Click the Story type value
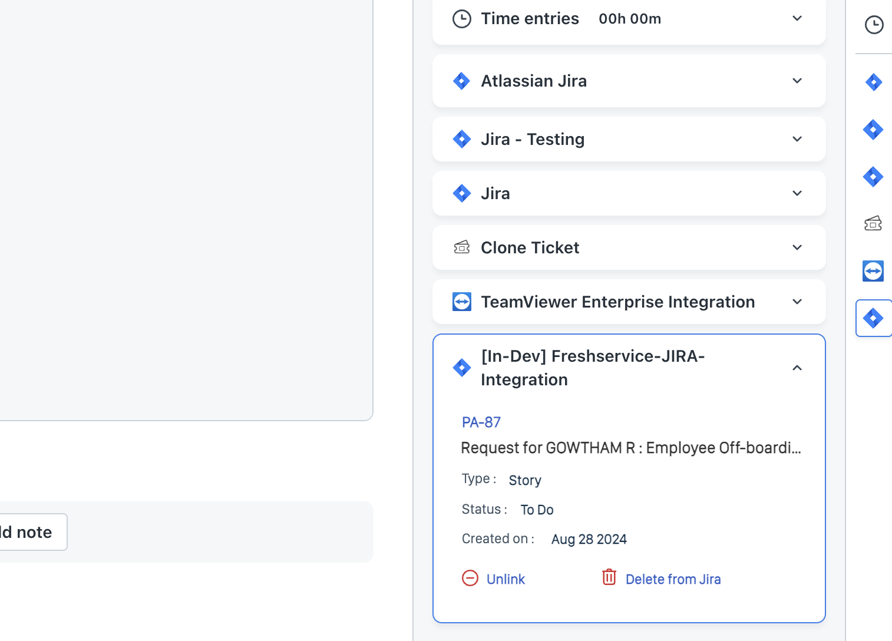The width and height of the screenshot is (892, 641). 525,480
